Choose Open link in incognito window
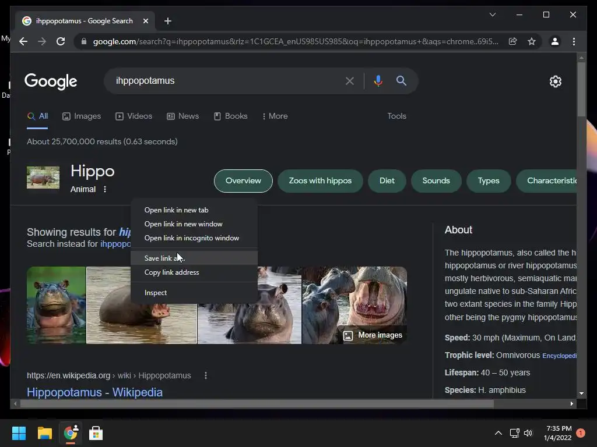Viewport: 597px width, 447px height. coord(194,238)
